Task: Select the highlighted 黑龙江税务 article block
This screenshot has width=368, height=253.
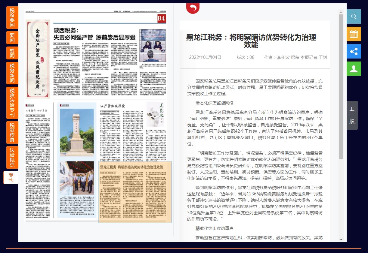Action: [x=135, y=192]
